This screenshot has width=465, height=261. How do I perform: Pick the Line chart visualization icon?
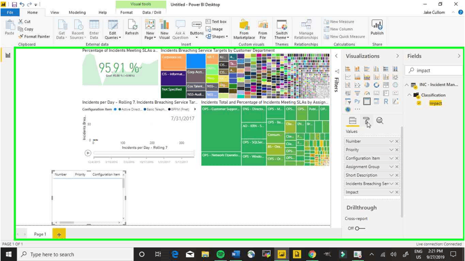pyautogui.click(x=348, y=77)
